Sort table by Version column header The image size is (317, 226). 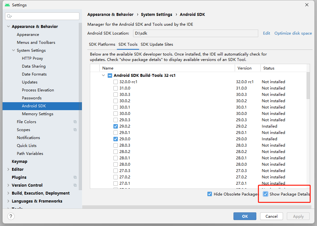[x=248, y=68]
